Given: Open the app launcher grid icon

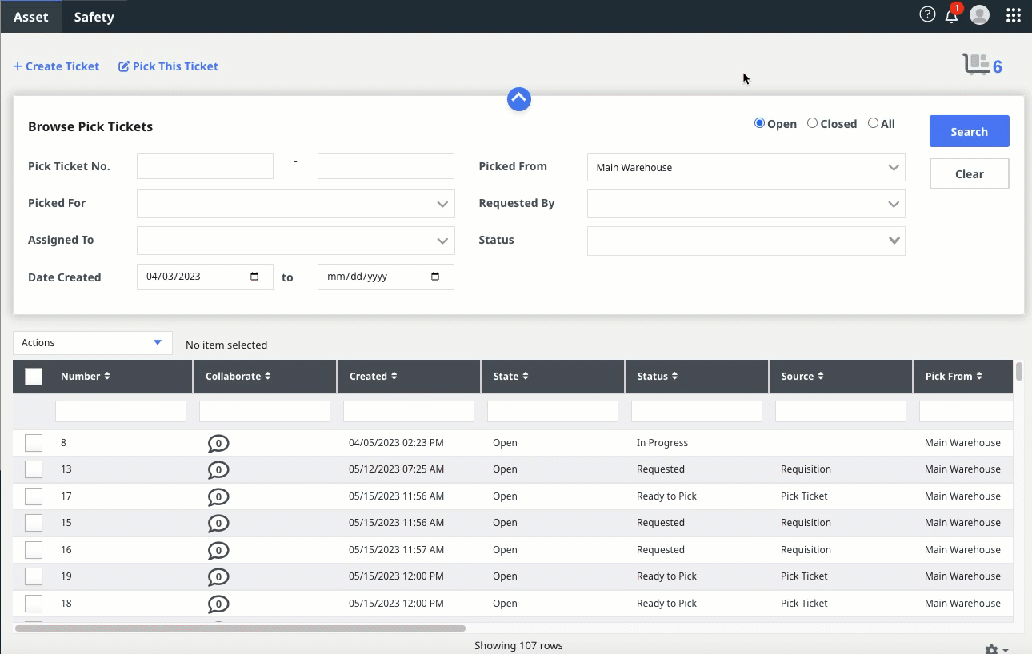Looking at the screenshot, I should pos(1014,15).
